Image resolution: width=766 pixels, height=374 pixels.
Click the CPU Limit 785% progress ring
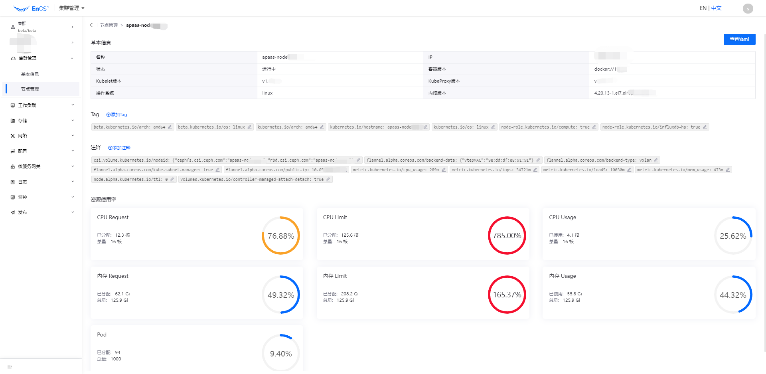click(x=507, y=235)
